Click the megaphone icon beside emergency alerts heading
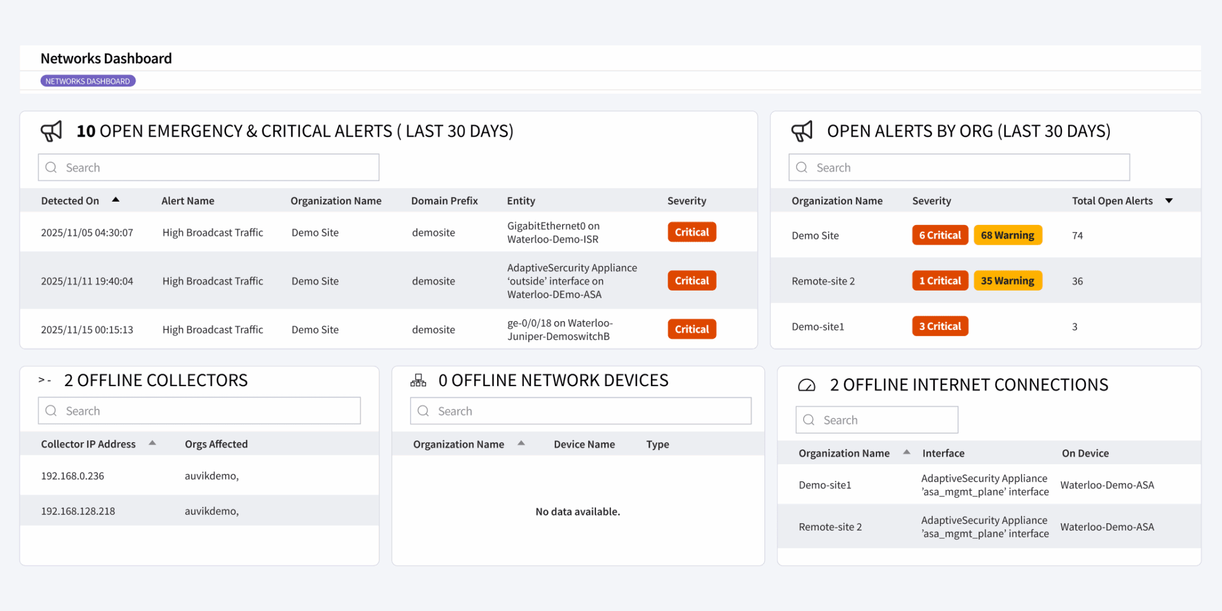Image resolution: width=1222 pixels, height=611 pixels. click(x=53, y=131)
